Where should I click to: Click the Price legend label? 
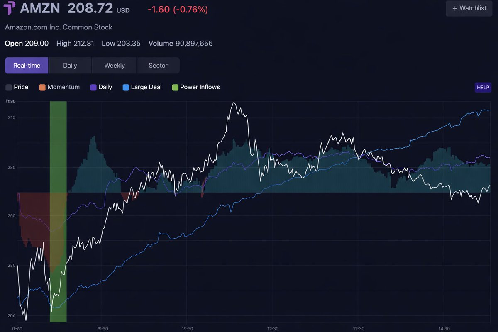(x=21, y=87)
